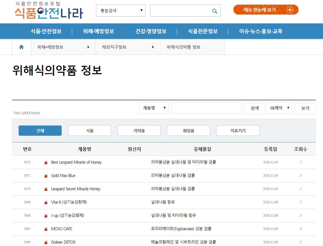Screen dimensions: 323x246
Task: Click siren icon beside J-up
Action: pos(46,216)
